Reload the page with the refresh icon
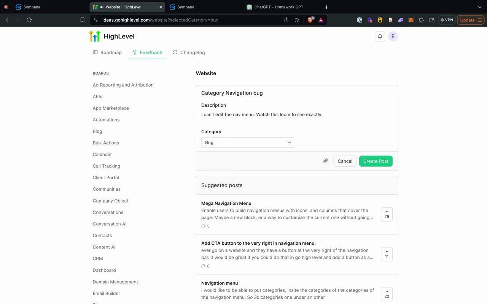The image size is (487, 304). [x=29, y=20]
